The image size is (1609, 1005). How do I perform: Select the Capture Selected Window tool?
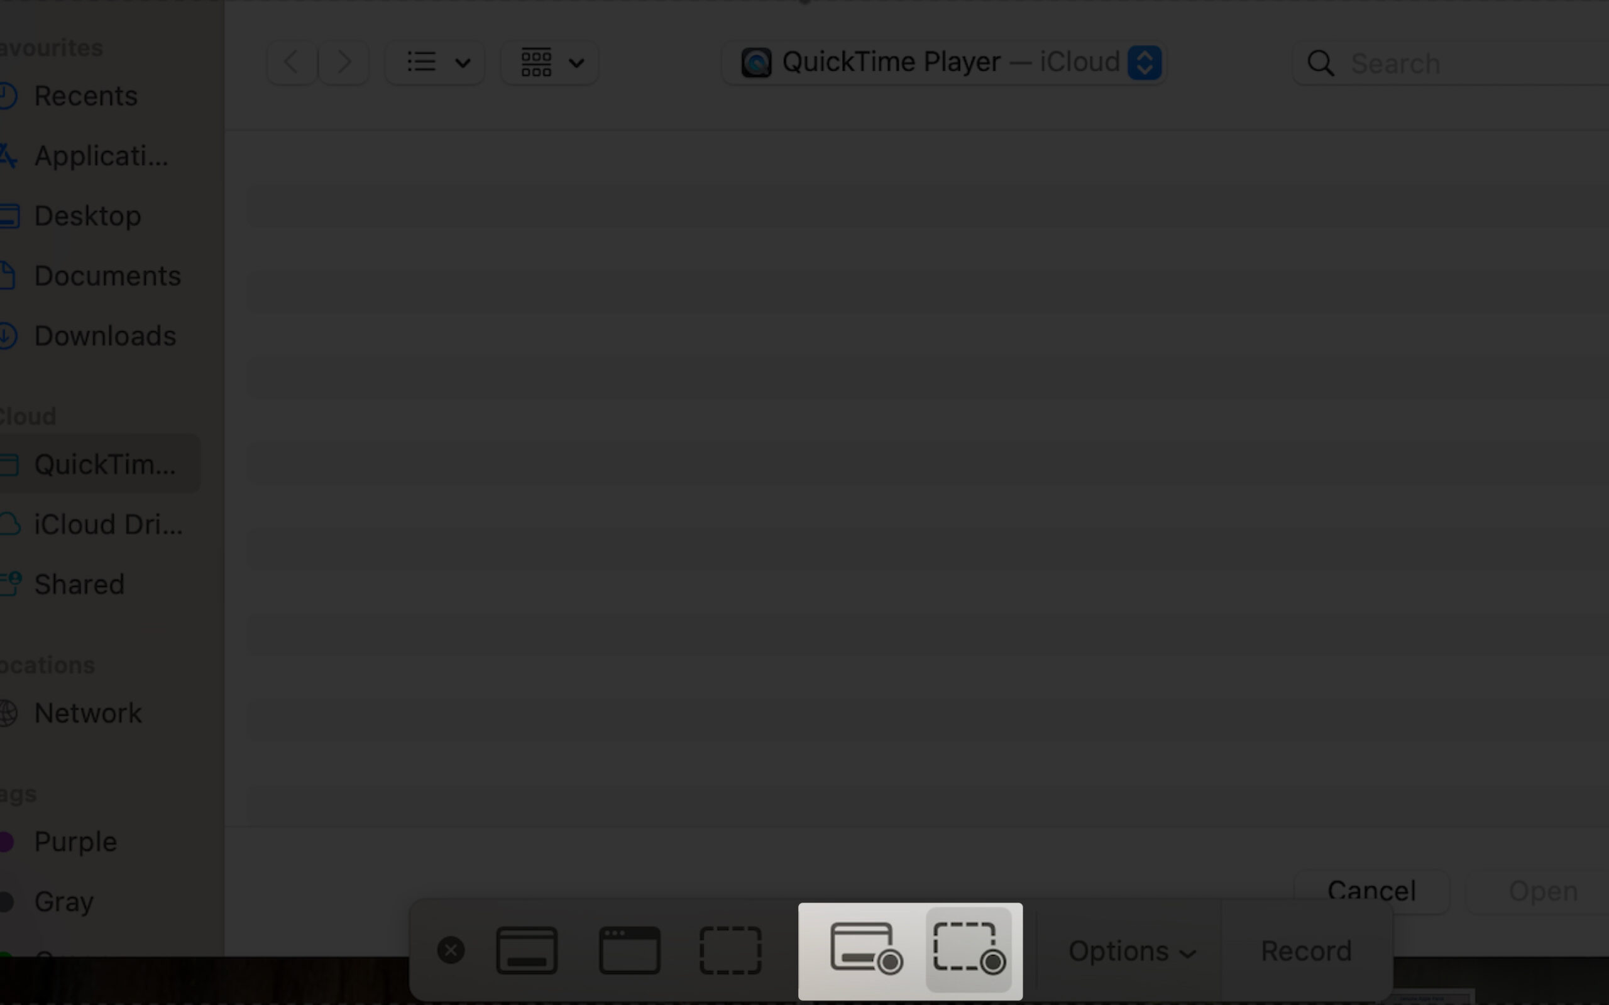(629, 950)
